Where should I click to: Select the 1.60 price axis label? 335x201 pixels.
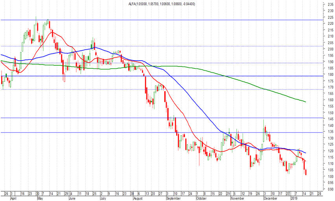331,100
